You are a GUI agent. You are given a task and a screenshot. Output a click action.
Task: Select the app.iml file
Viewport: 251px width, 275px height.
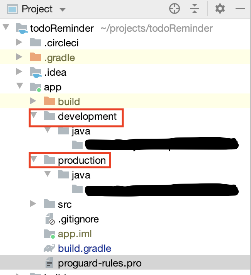point(75,234)
